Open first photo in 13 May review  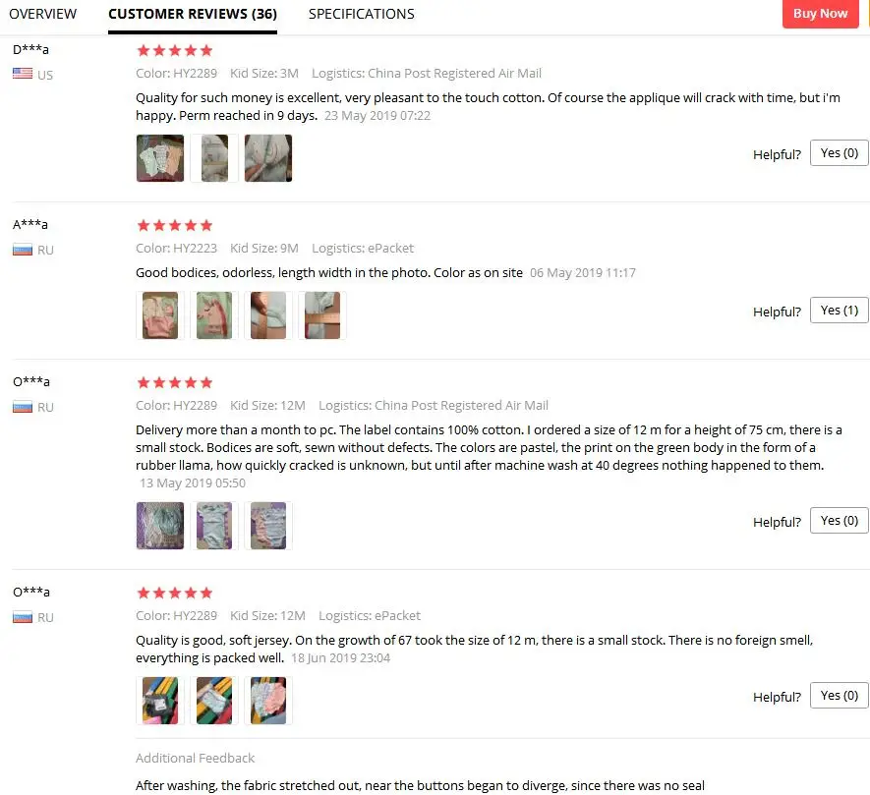point(160,526)
